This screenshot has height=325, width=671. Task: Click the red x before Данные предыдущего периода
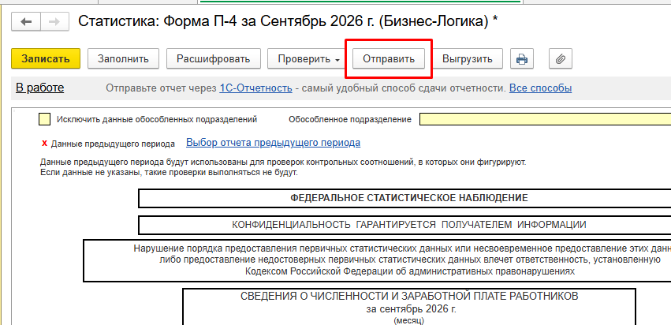(44, 144)
